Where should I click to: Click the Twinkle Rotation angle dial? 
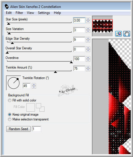[14, 83]
